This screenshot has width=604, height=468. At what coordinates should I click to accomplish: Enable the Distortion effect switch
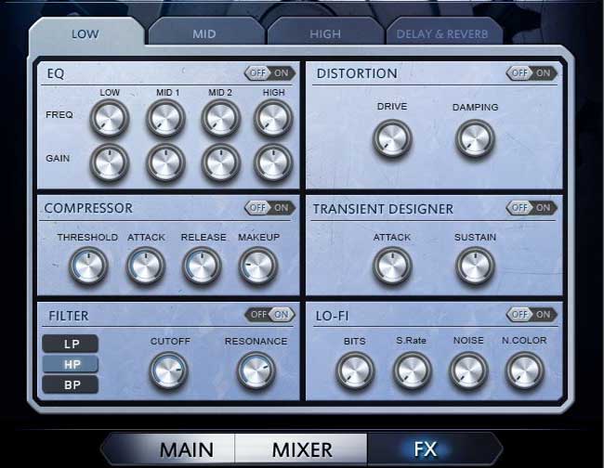point(532,72)
